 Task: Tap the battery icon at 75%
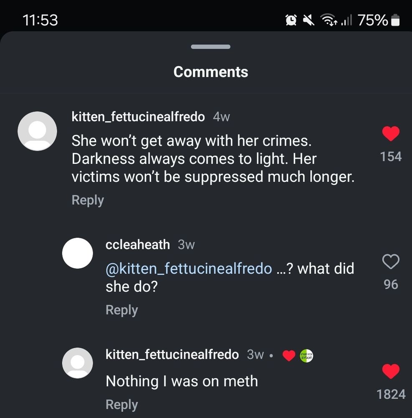(x=396, y=20)
